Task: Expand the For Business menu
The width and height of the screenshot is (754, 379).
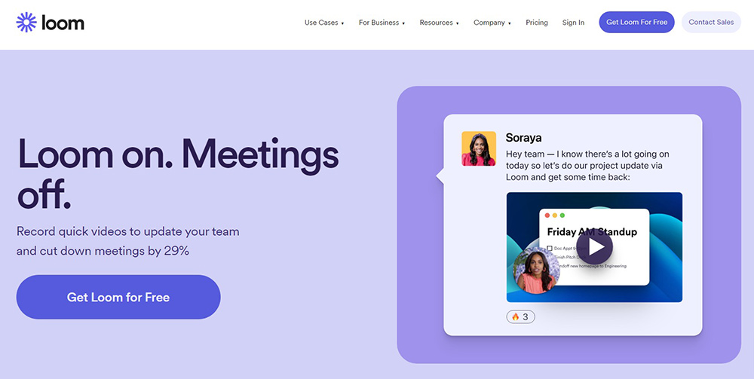Action: pos(382,23)
